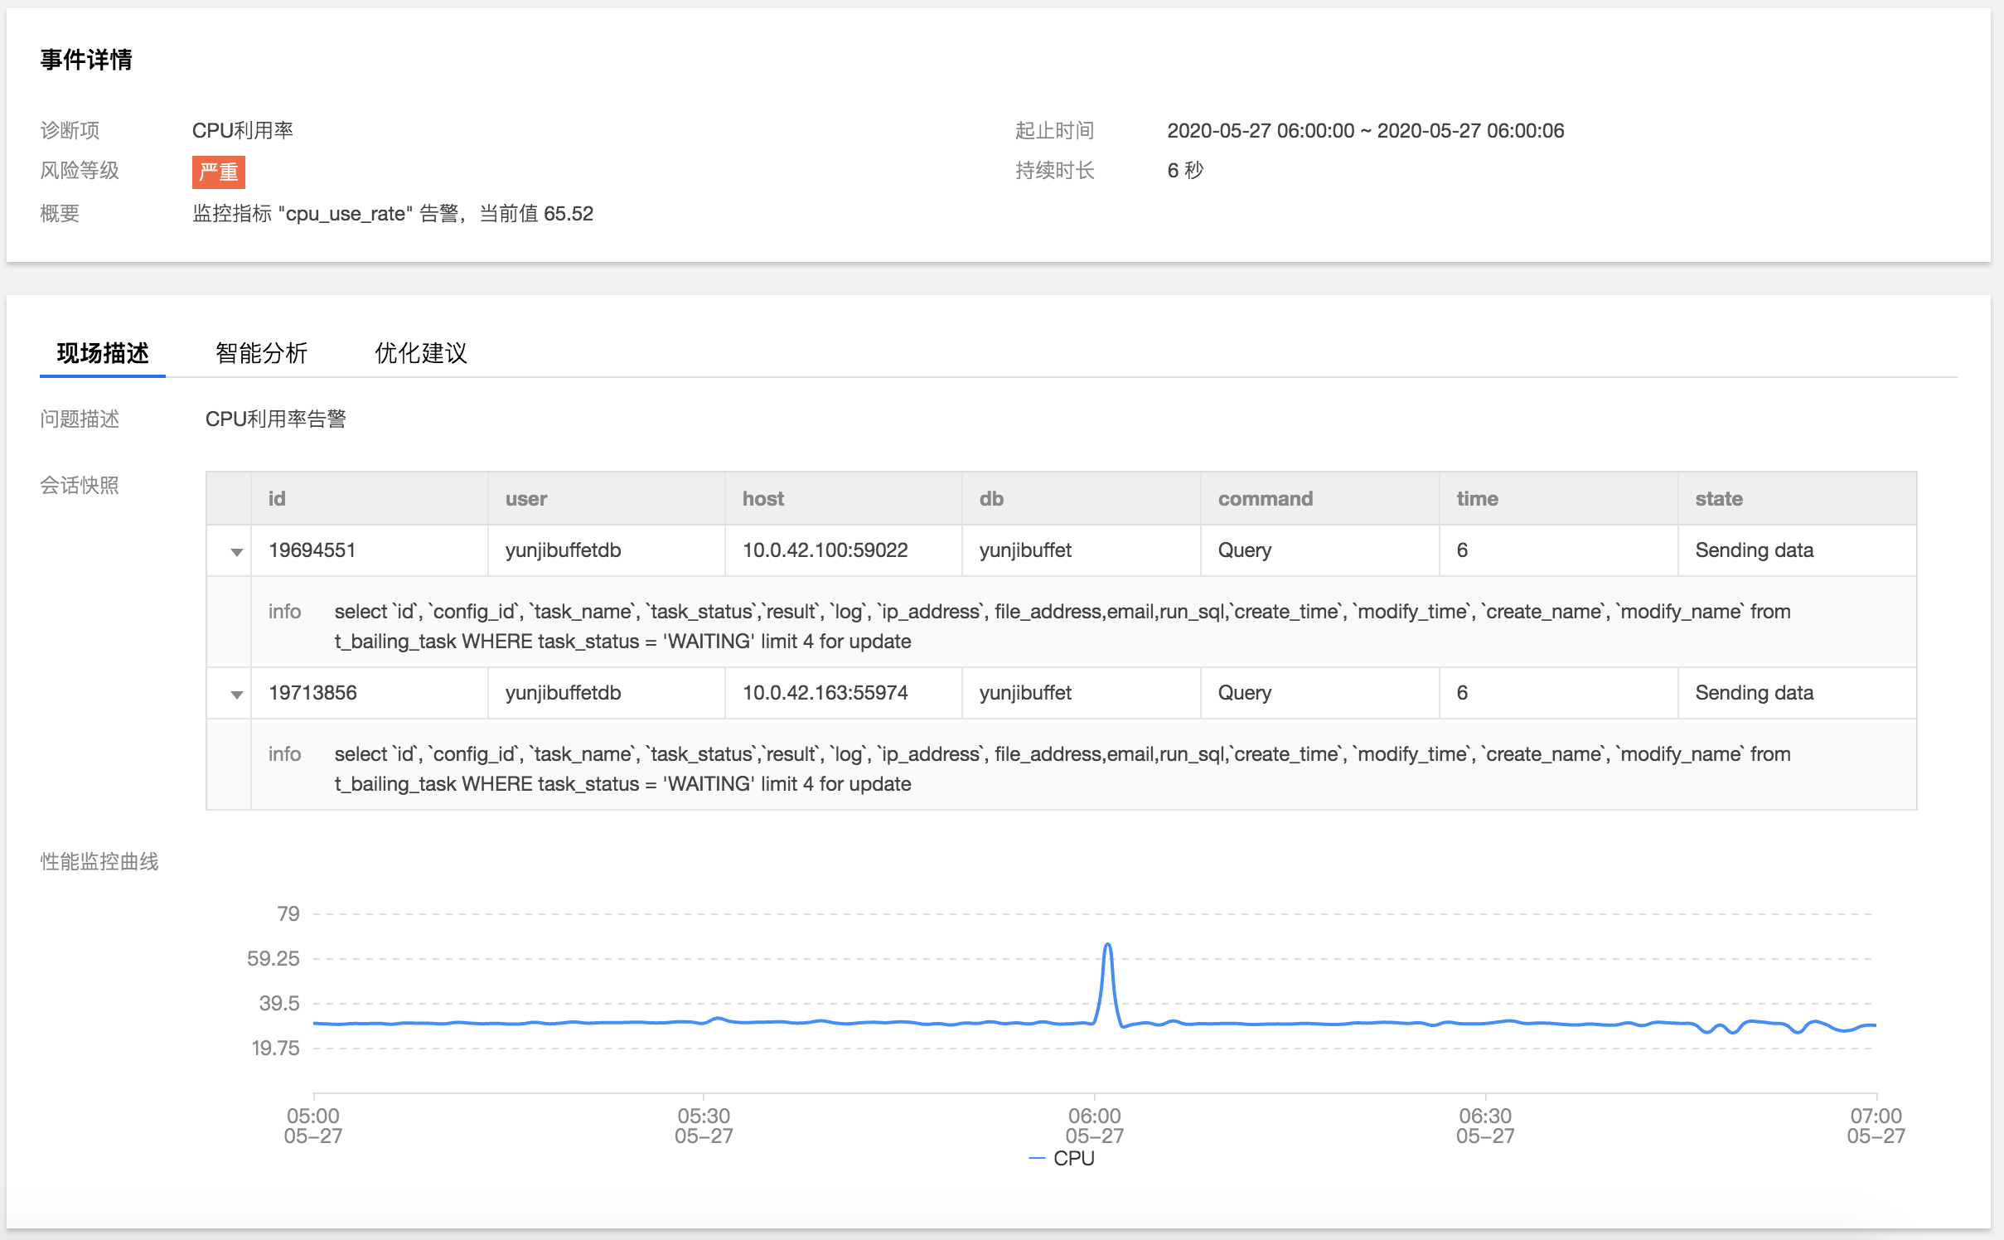2004x1240 pixels.
Task: Click the state column header
Action: [x=1718, y=499]
